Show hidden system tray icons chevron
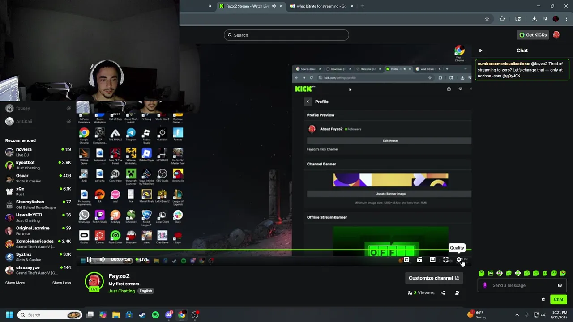573x322 pixels. (517, 315)
